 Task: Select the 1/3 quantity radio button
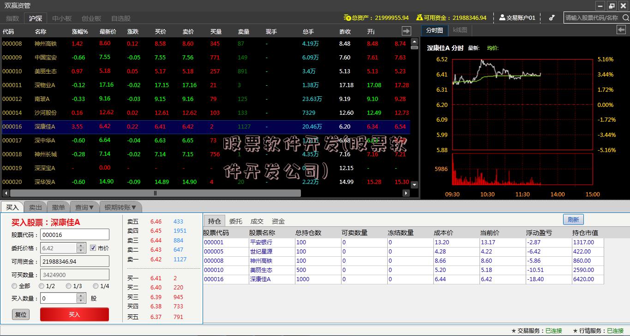tap(68, 286)
